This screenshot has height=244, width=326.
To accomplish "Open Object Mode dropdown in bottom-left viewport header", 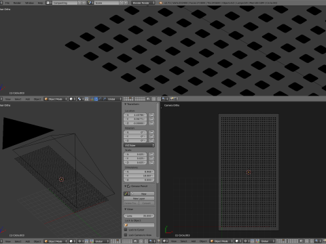I will pyautogui.click(x=56, y=241).
